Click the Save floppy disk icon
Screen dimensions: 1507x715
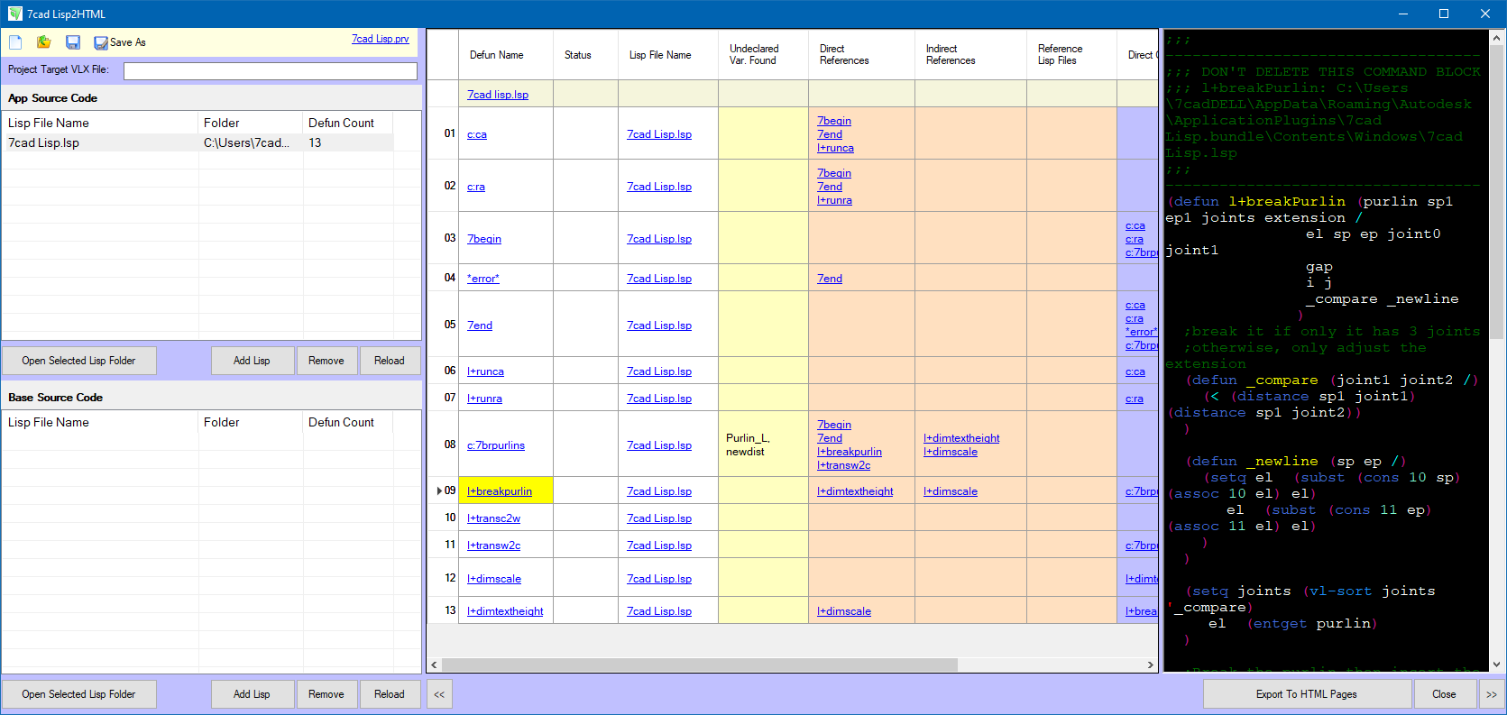pyautogui.click(x=73, y=42)
